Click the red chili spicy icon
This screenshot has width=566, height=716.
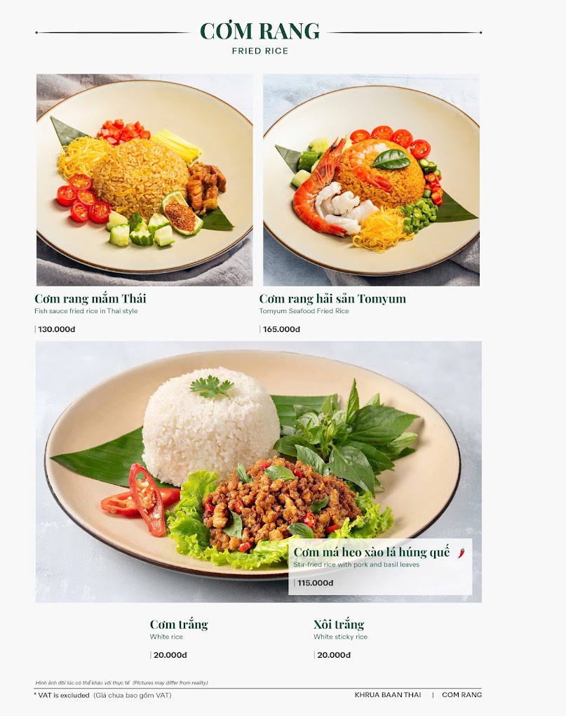461,553
